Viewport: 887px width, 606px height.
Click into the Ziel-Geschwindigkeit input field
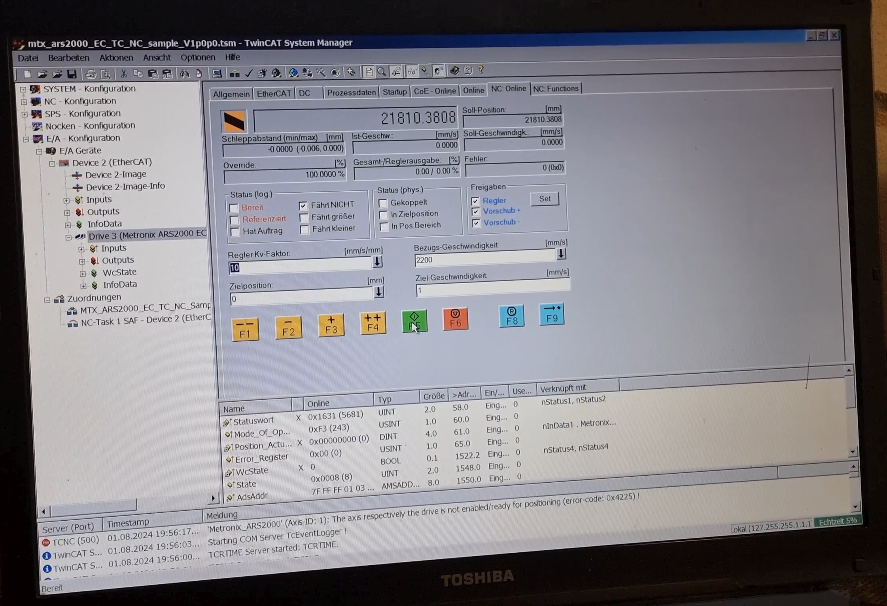coord(492,288)
